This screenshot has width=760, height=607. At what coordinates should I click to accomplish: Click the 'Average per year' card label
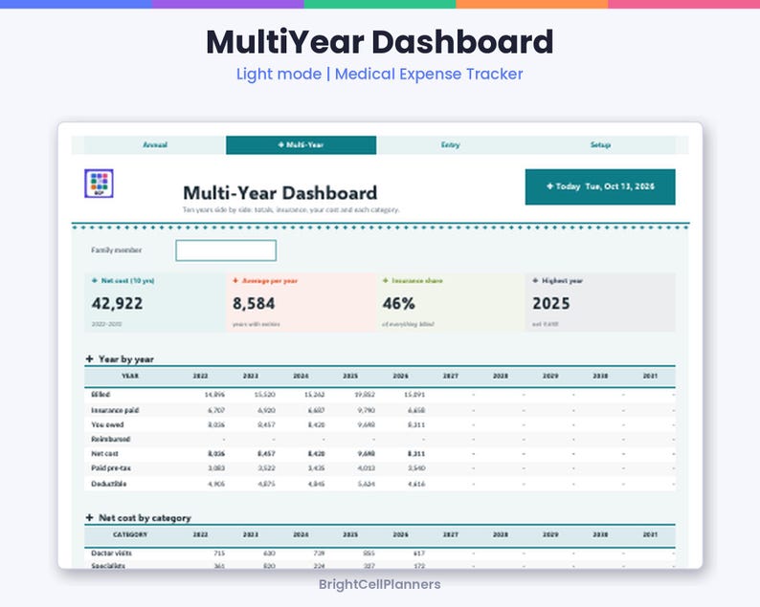tap(270, 280)
